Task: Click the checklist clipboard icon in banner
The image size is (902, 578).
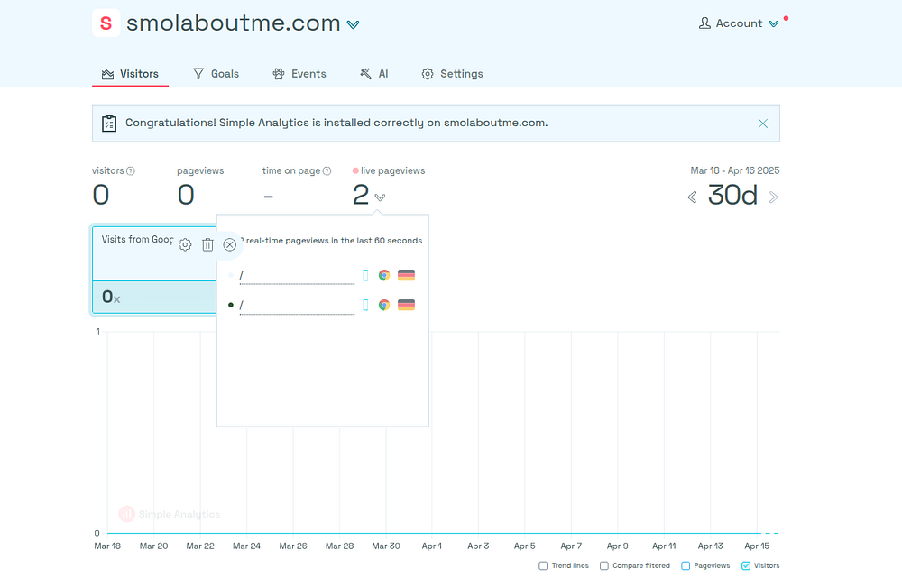Action: coord(109,123)
